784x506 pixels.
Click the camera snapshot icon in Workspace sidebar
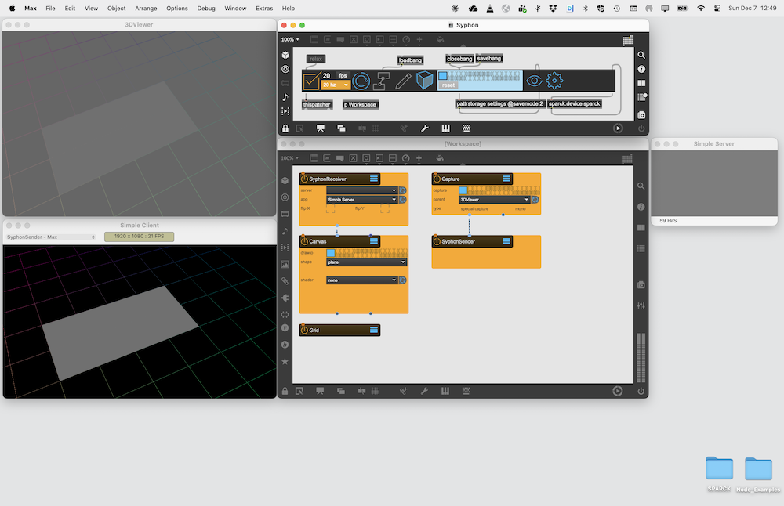[641, 284]
